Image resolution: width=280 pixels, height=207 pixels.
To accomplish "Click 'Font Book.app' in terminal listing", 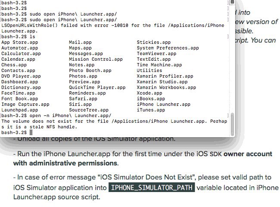I will click(x=20, y=99).
